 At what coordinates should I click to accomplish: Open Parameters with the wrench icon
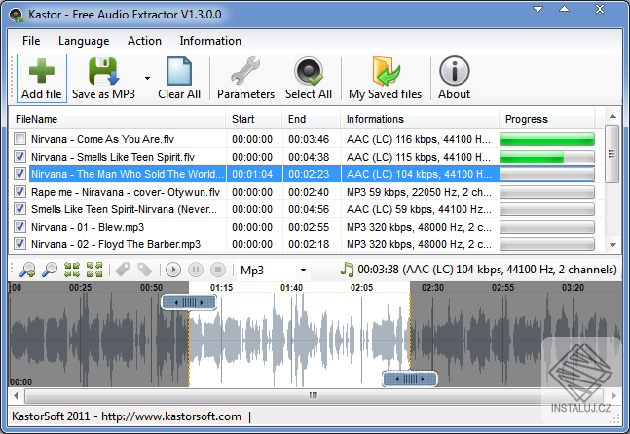[x=245, y=71]
